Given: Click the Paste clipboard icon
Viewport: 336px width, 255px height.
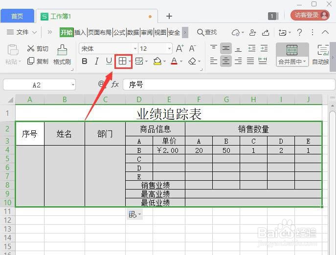Looking at the screenshot, I should [x=13, y=50].
